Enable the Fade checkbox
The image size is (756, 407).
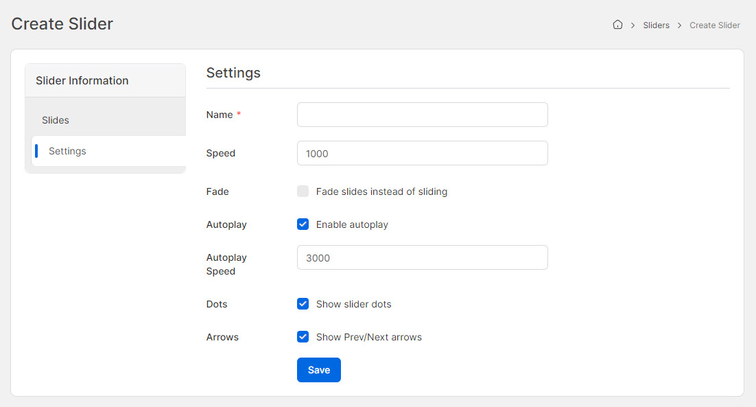tap(303, 191)
